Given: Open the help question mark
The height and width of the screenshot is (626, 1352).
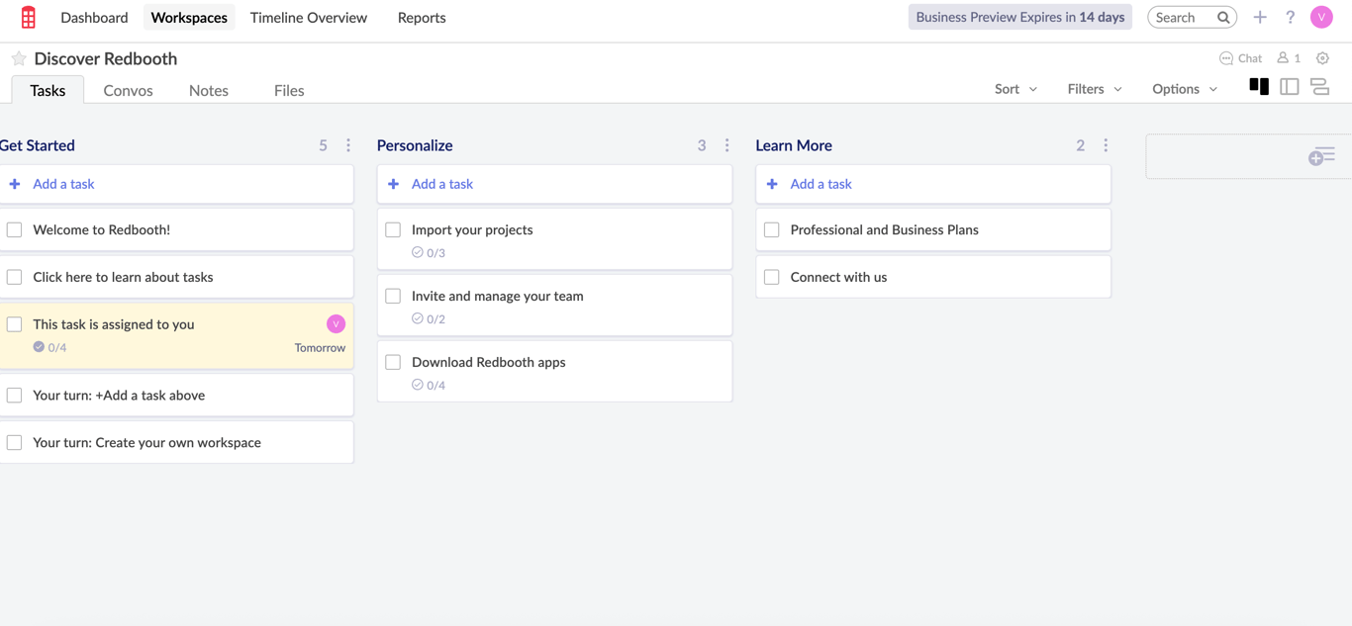Looking at the screenshot, I should [x=1290, y=17].
